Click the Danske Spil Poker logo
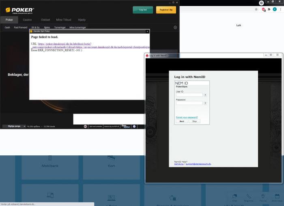Image resolution: width=284 pixels, height=206 pixels. point(20,11)
